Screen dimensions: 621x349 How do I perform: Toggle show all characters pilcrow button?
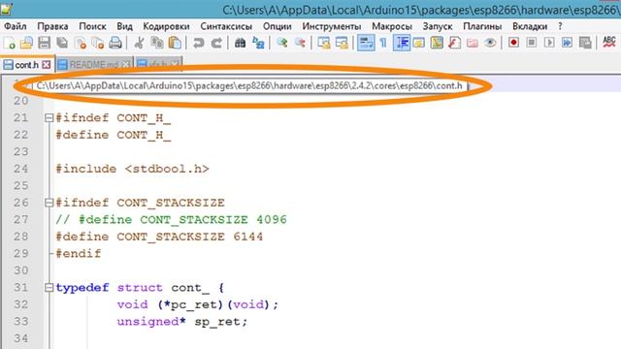pyautogui.click(x=383, y=43)
